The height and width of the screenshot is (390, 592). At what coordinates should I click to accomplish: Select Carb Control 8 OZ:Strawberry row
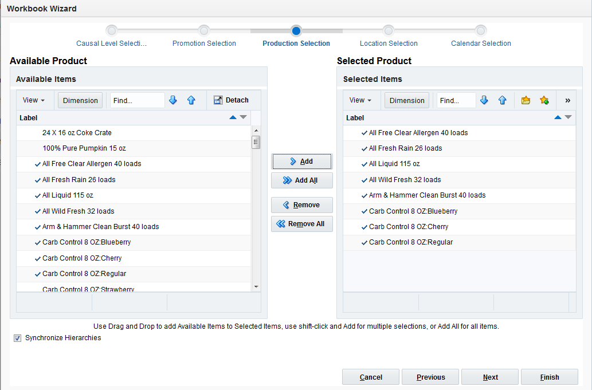pos(134,287)
